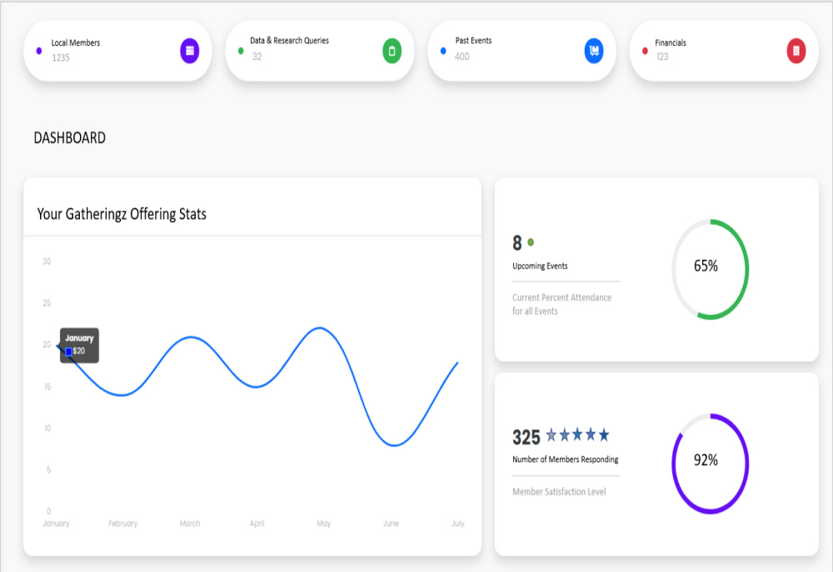This screenshot has width=833, height=572.
Task: Click the Your Gatheringz Offering Stats heading
Action: pyautogui.click(x=122, y=214)
